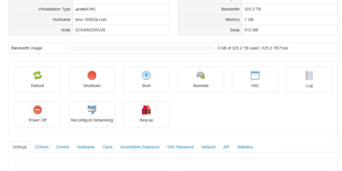342x171 pixels.
Task: Click the node value DC04R02SRV28
Action: (x=90, y=30)
